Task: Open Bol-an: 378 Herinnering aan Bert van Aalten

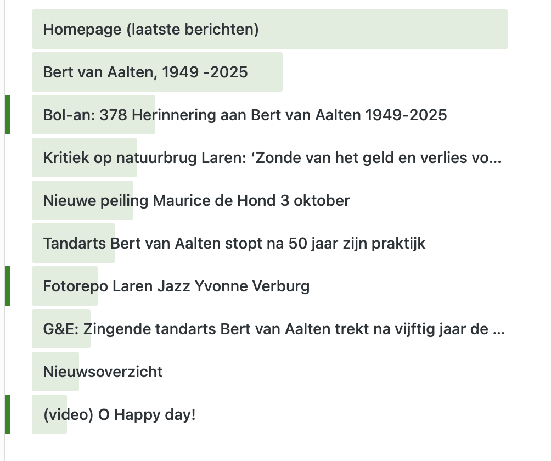Action: [x=245, y=115]
